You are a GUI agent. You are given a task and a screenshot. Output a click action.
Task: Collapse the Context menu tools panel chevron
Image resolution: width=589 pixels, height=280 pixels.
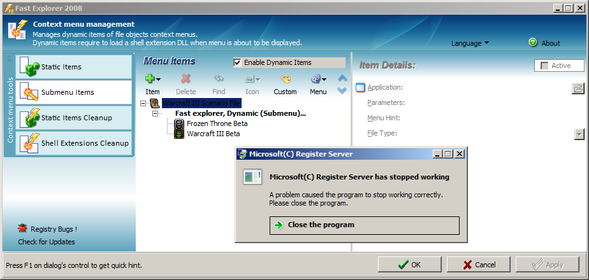10,59
